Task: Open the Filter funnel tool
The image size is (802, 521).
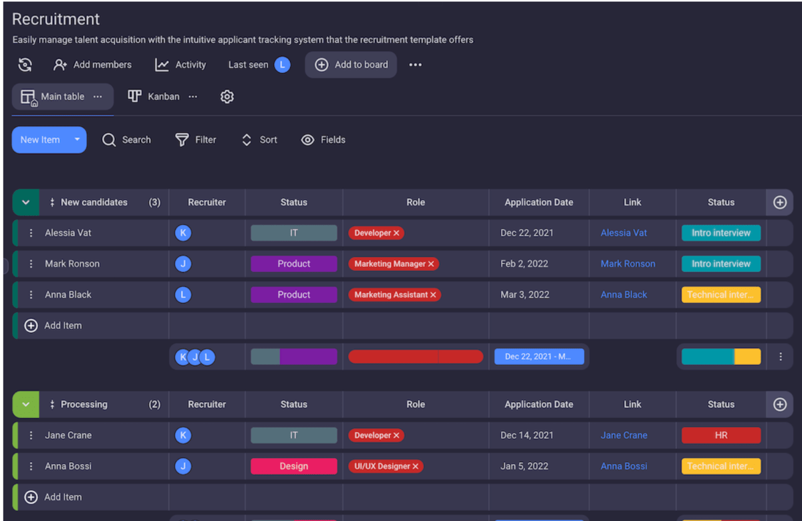Action: (182, 140)
